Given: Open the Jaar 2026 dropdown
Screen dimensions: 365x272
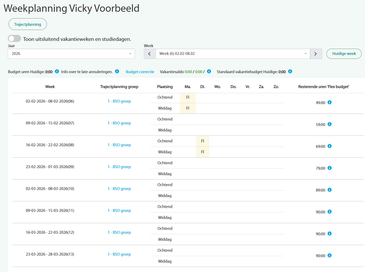Looking at the screenshot, I should pyautogui.click(x=71, y=54).
